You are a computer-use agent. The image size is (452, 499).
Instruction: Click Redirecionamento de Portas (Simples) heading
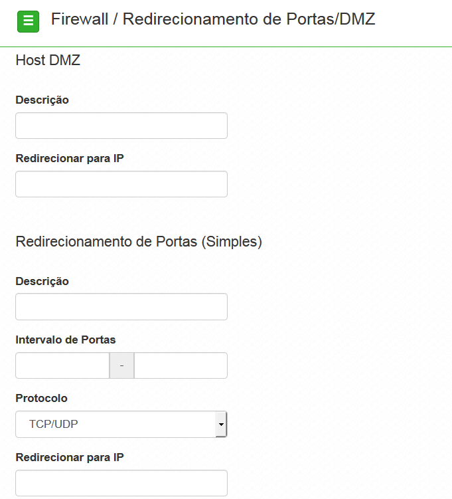(139, 242)
